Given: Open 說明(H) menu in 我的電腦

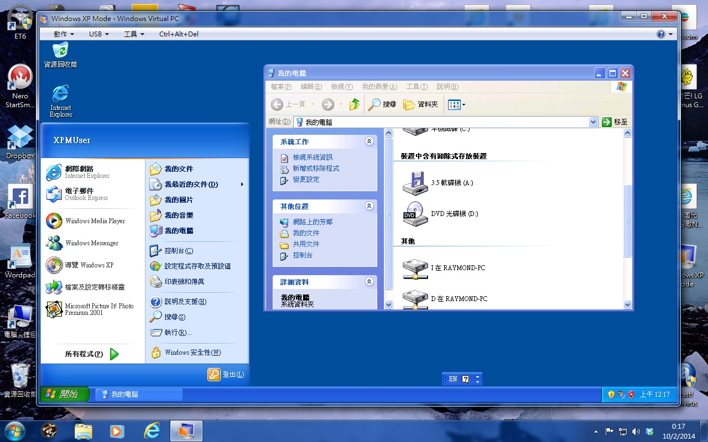Looking at the screenshot, I should pos(447,87).
